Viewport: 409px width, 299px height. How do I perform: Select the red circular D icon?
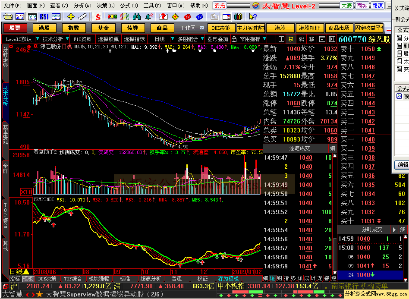(x=187, y=17)
